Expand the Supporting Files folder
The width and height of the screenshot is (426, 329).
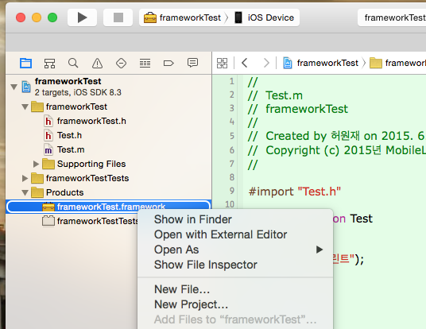point(36,164)
